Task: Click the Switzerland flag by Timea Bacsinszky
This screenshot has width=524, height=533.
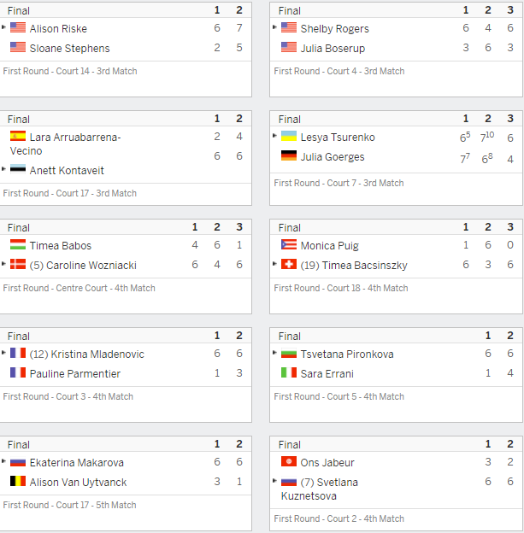Action: point(289,264)
